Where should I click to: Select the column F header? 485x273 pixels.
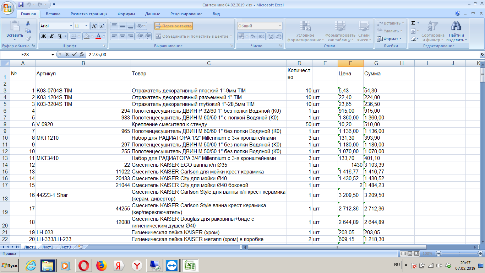coord(350,63)
